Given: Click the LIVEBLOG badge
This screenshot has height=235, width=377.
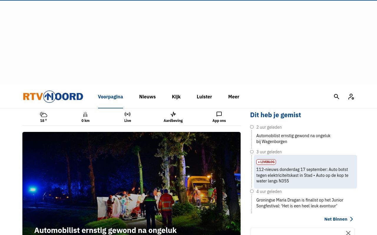Looking at the screenshot, I should (x=266, y=162).
